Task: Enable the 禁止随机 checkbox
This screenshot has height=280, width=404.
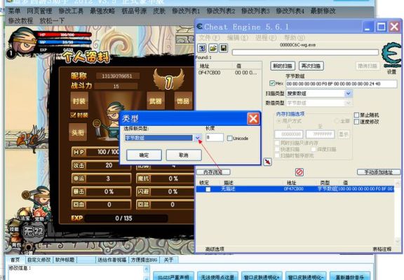Action: [x=356, y=115]
